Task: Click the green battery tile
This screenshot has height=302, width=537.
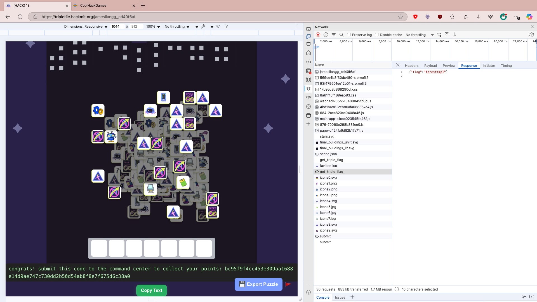Action: tap(183, 182)
